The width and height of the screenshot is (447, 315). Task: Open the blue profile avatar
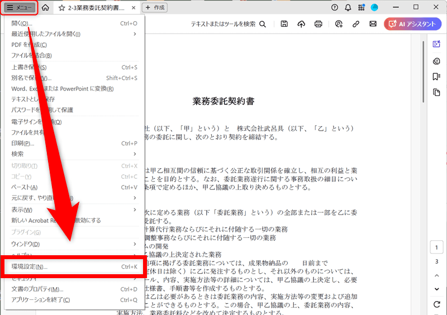pos(374,7)
